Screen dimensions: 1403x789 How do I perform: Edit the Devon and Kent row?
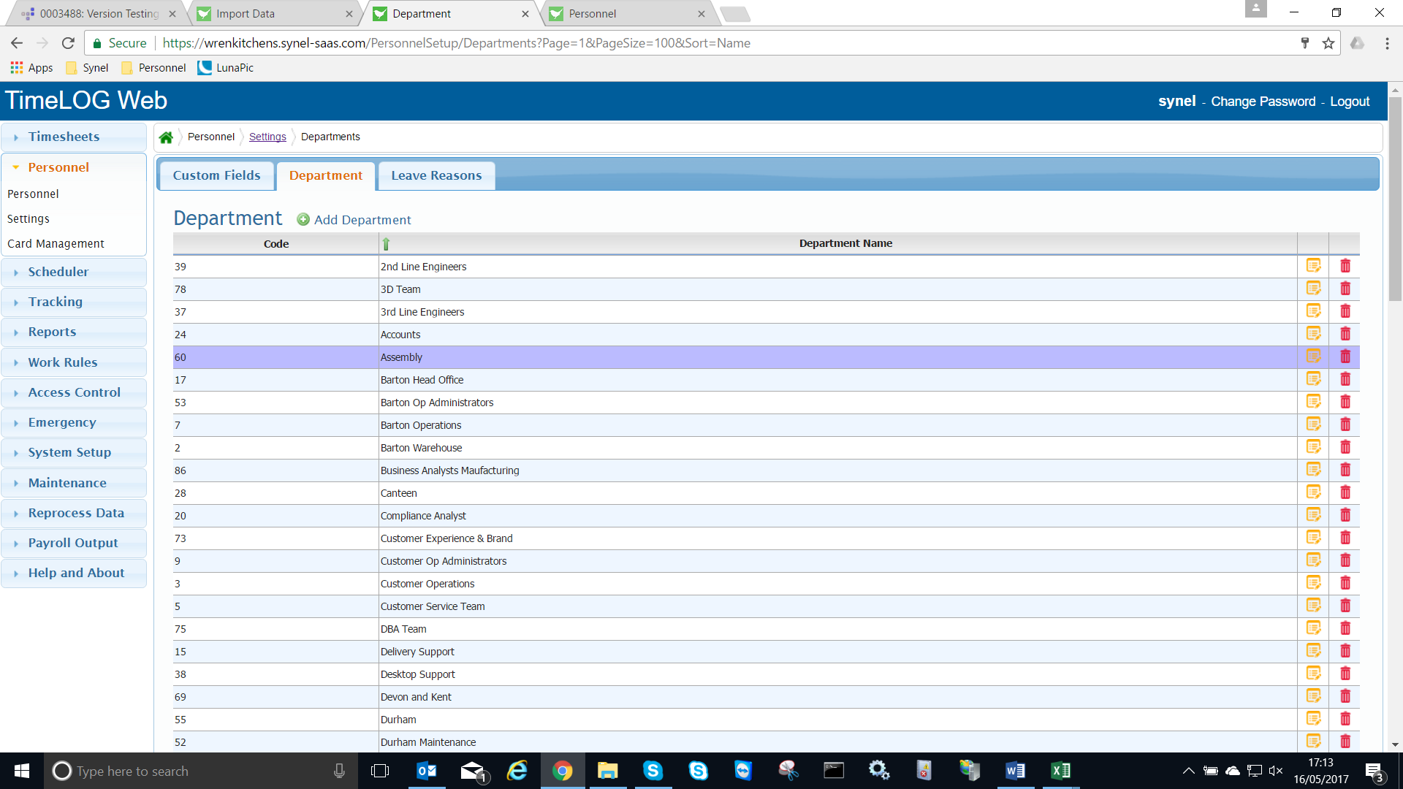coord(1313,696)
